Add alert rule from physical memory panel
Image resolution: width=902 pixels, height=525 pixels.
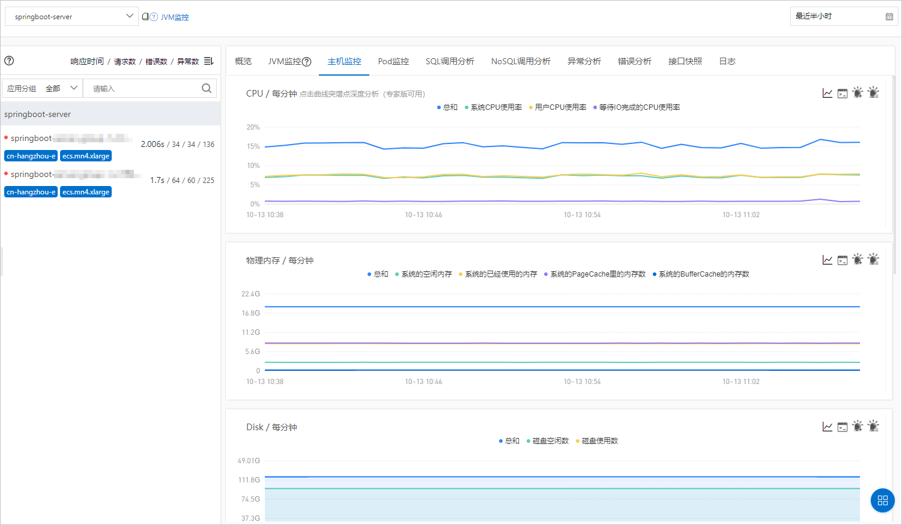(x=858, y=259)
